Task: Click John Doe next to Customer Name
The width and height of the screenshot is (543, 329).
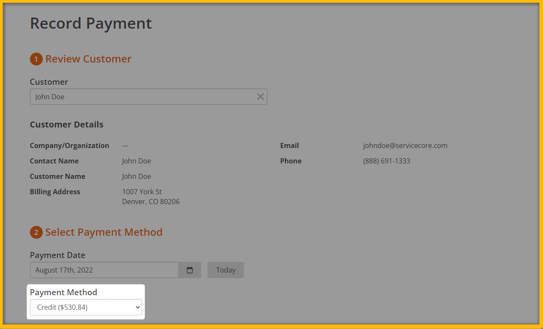Action: point(136,176)
